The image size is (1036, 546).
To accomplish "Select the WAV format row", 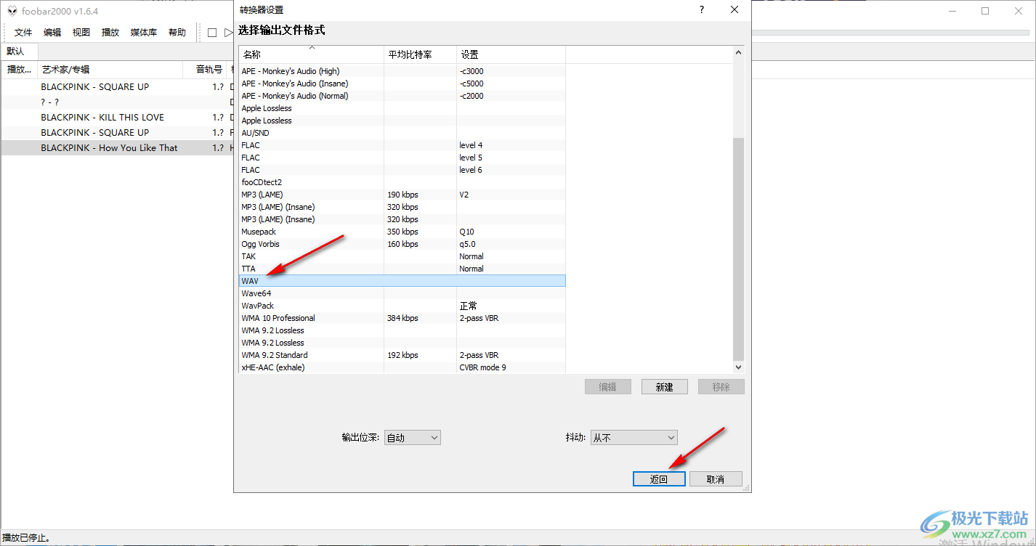I will [x=402, y=281].
